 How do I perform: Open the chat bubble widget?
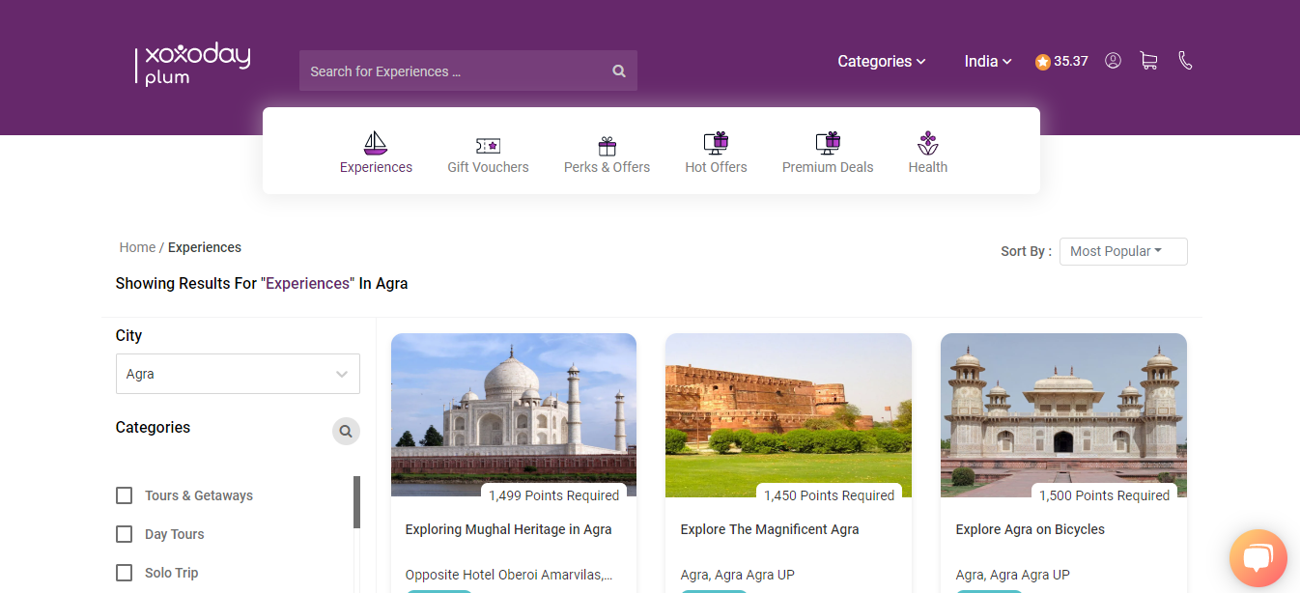[x=1258, y=558]
